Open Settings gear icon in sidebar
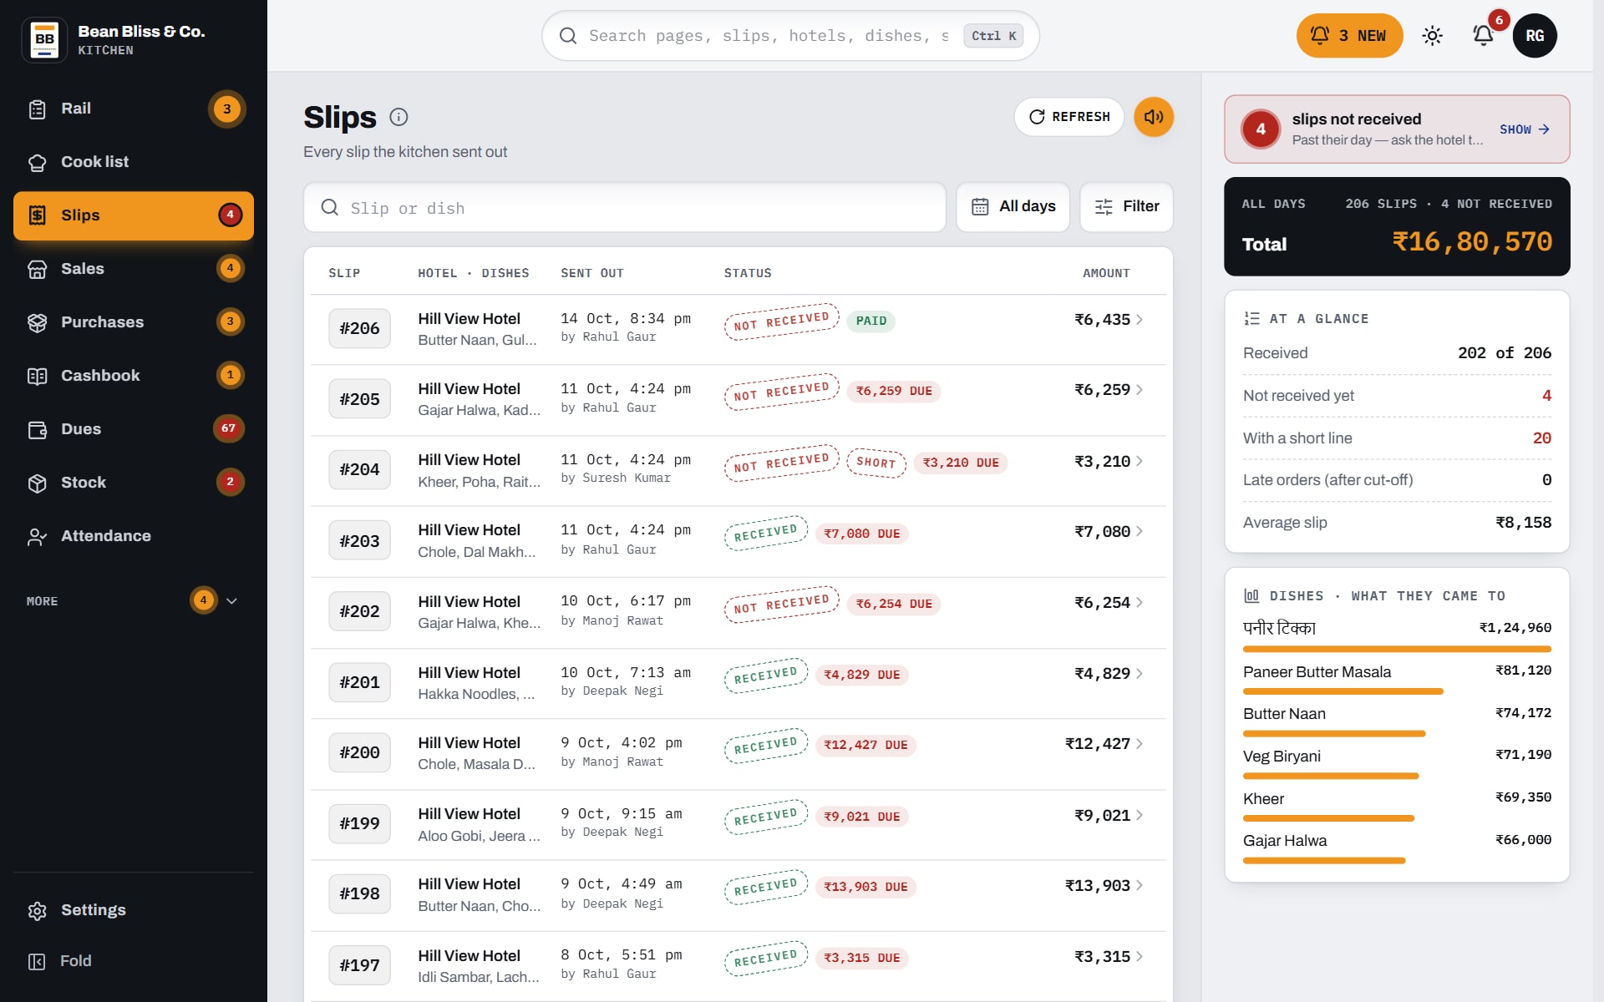This screenshot has height=1002, width=1604. coord(37,910)
